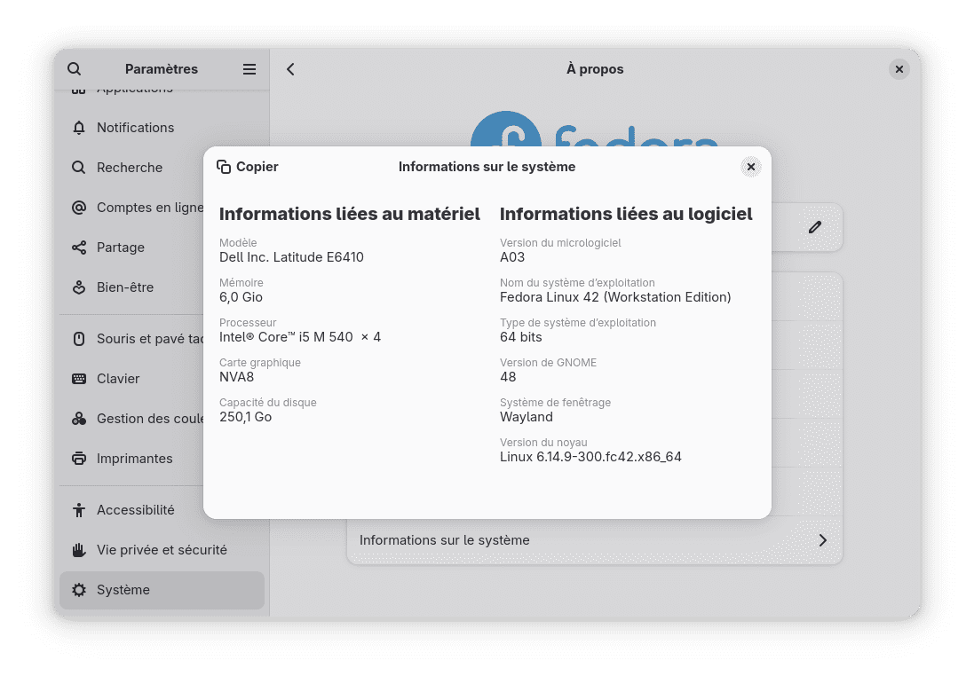Screen dimensions: 974x676
Task: Click the processor value "Intel® Core™ i5 M 540 × 4"
Action: 300,337
